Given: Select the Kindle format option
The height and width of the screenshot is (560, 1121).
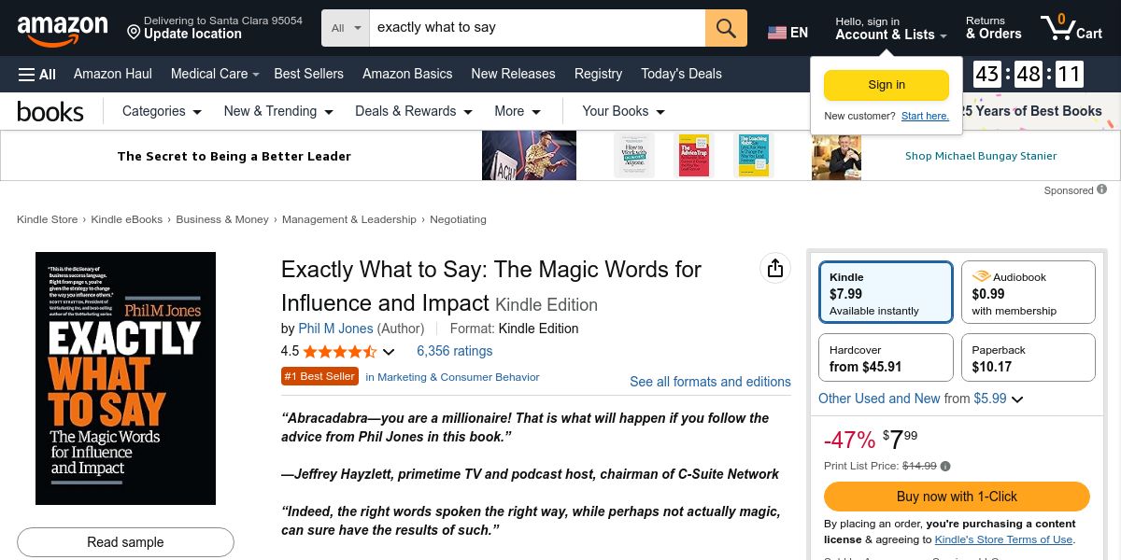Looking at the screenshot, I should click(x=886, y=293).
